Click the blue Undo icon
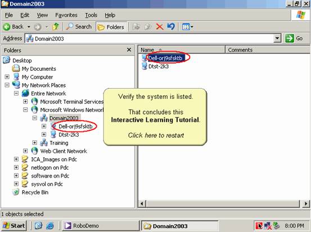This screenshot has height=232, width=311. point(171,26)
